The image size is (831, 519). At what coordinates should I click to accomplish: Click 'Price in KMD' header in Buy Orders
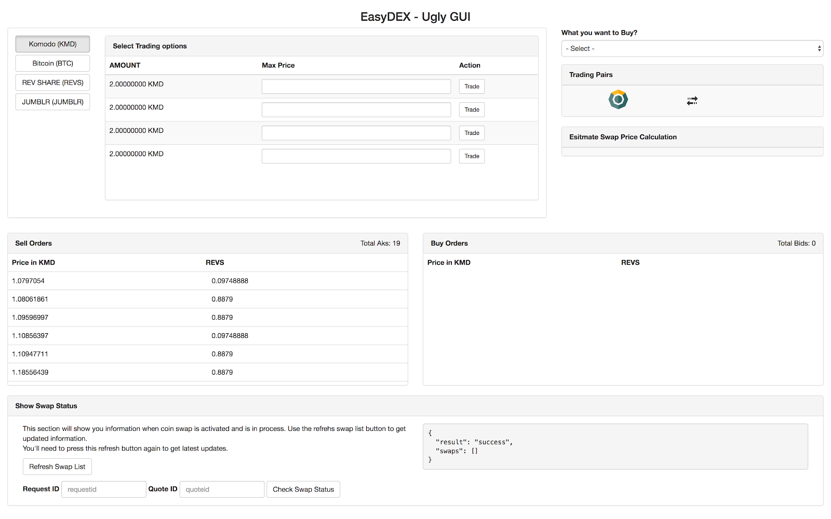(x=449, y=263)
